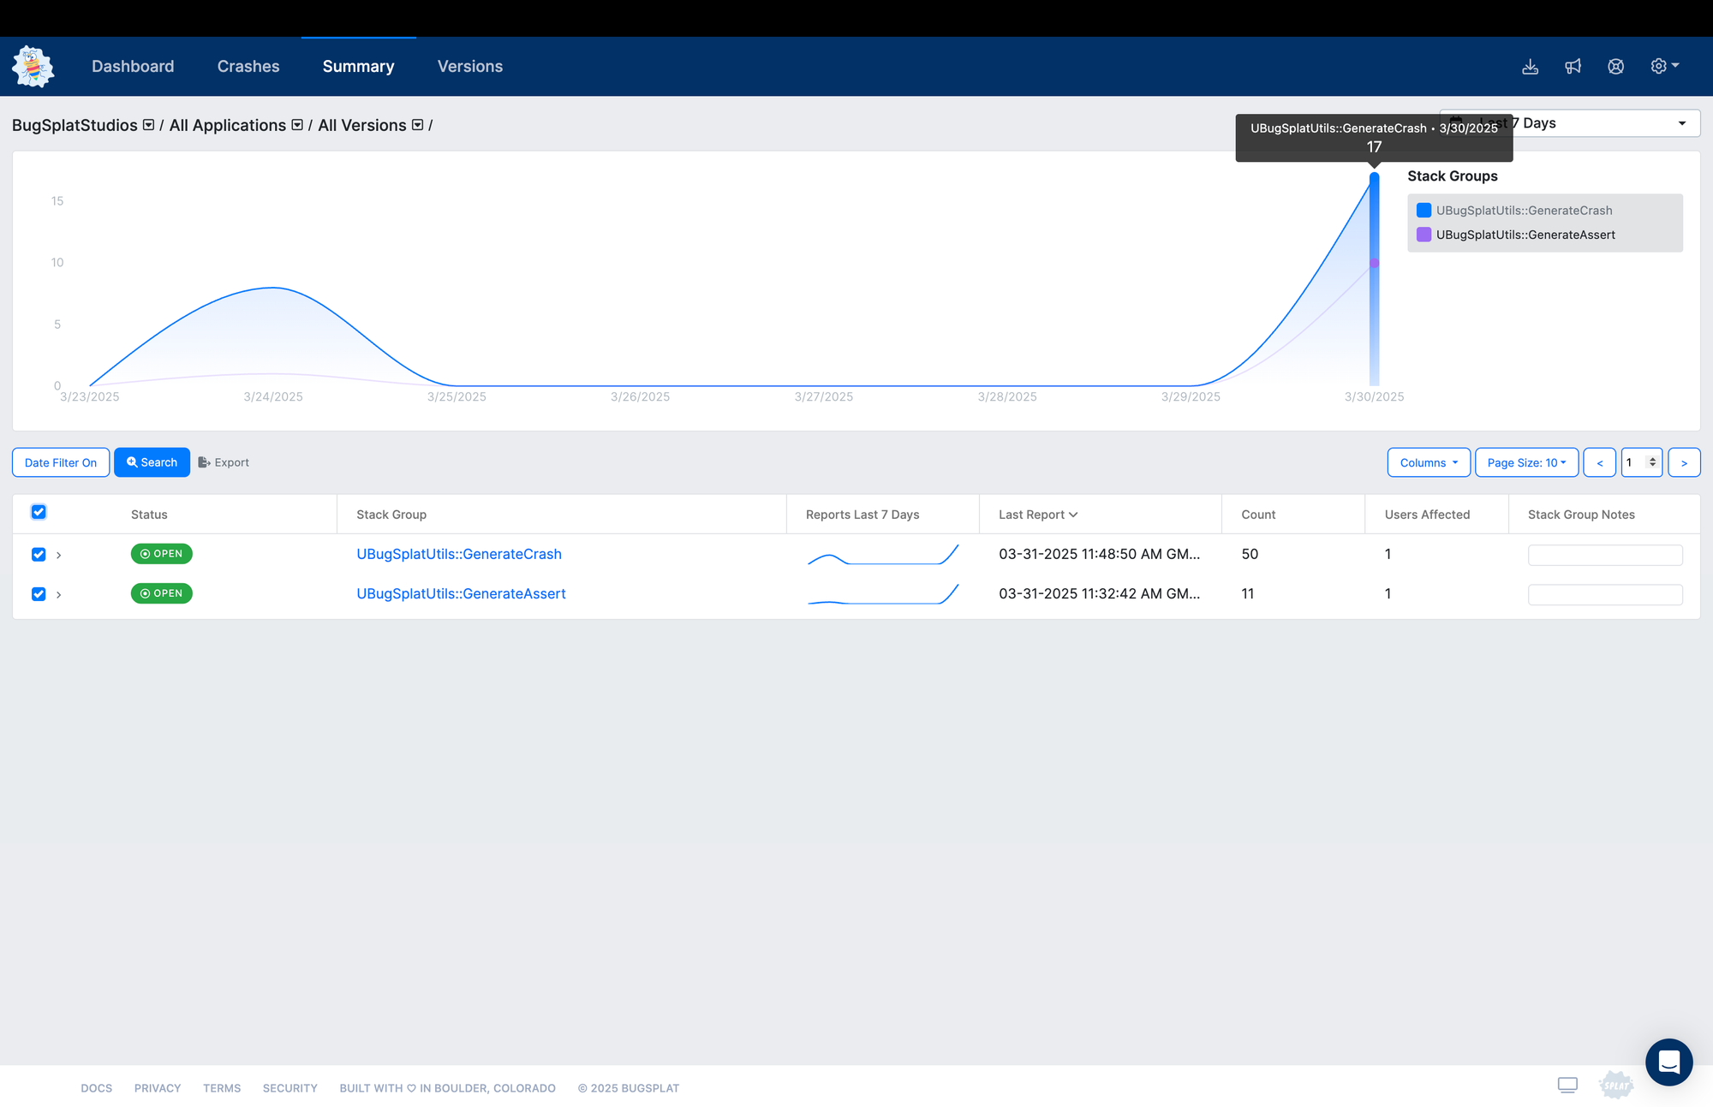Expand the GenerateCrash row chevron
1713x1107 pixels.
point(58,556)
